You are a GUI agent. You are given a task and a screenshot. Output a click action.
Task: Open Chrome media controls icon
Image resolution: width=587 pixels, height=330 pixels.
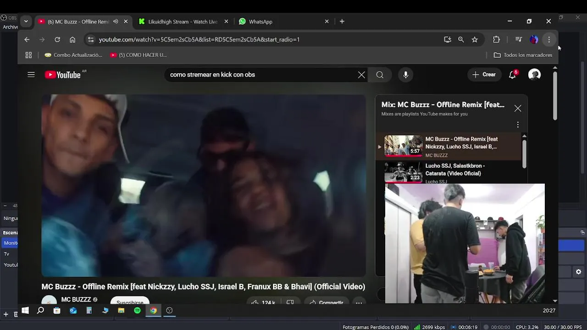point(519,39)
